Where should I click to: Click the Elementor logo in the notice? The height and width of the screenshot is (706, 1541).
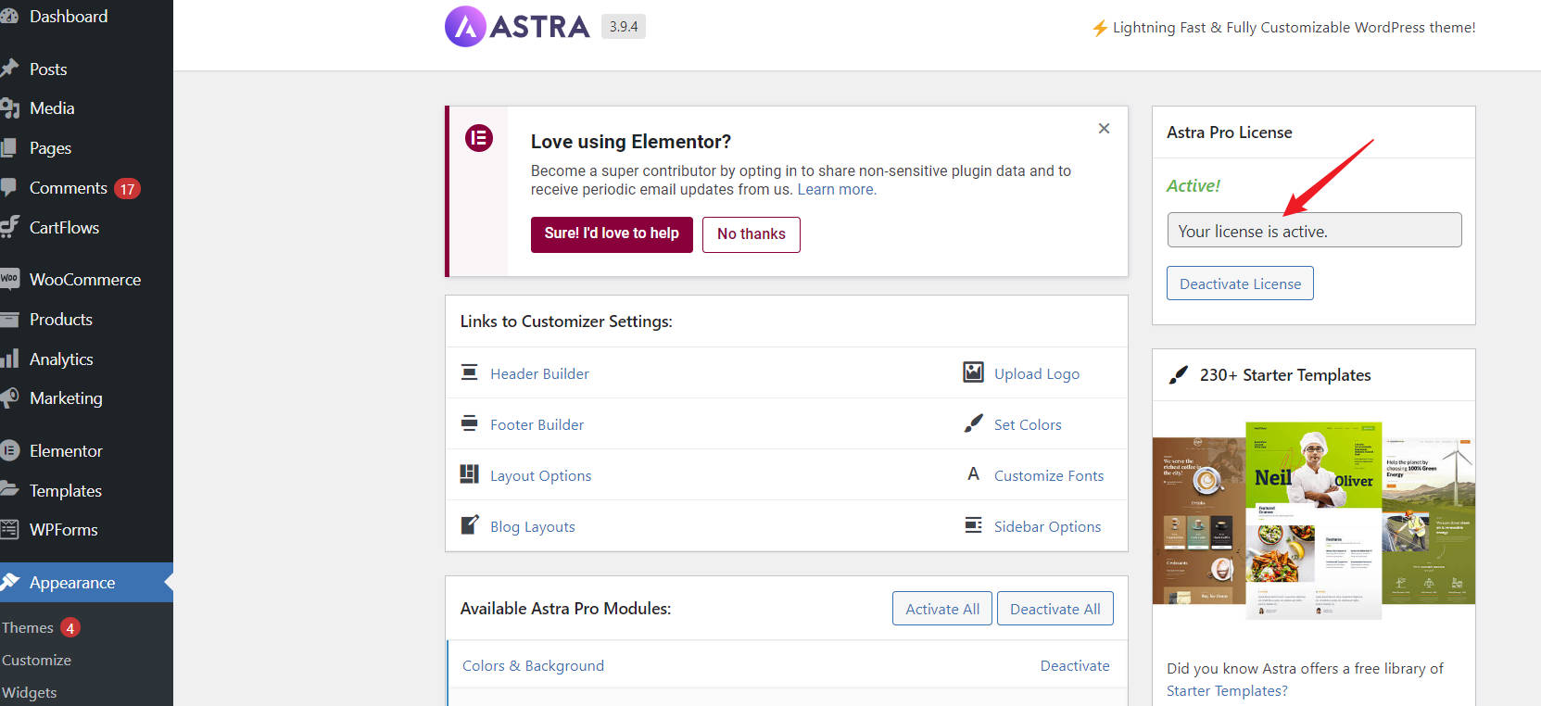(x=479, y=139)
